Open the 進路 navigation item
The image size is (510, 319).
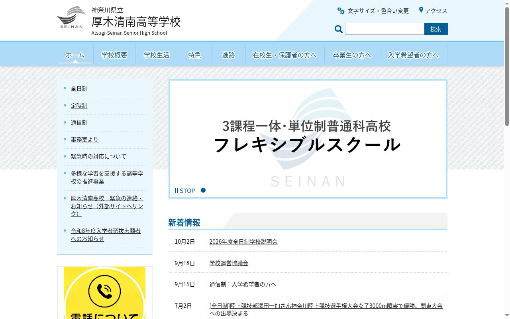228,55
